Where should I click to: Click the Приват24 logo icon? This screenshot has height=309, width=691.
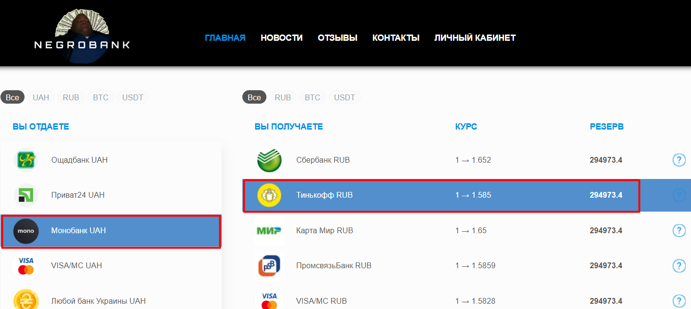(x=26, y=195)
